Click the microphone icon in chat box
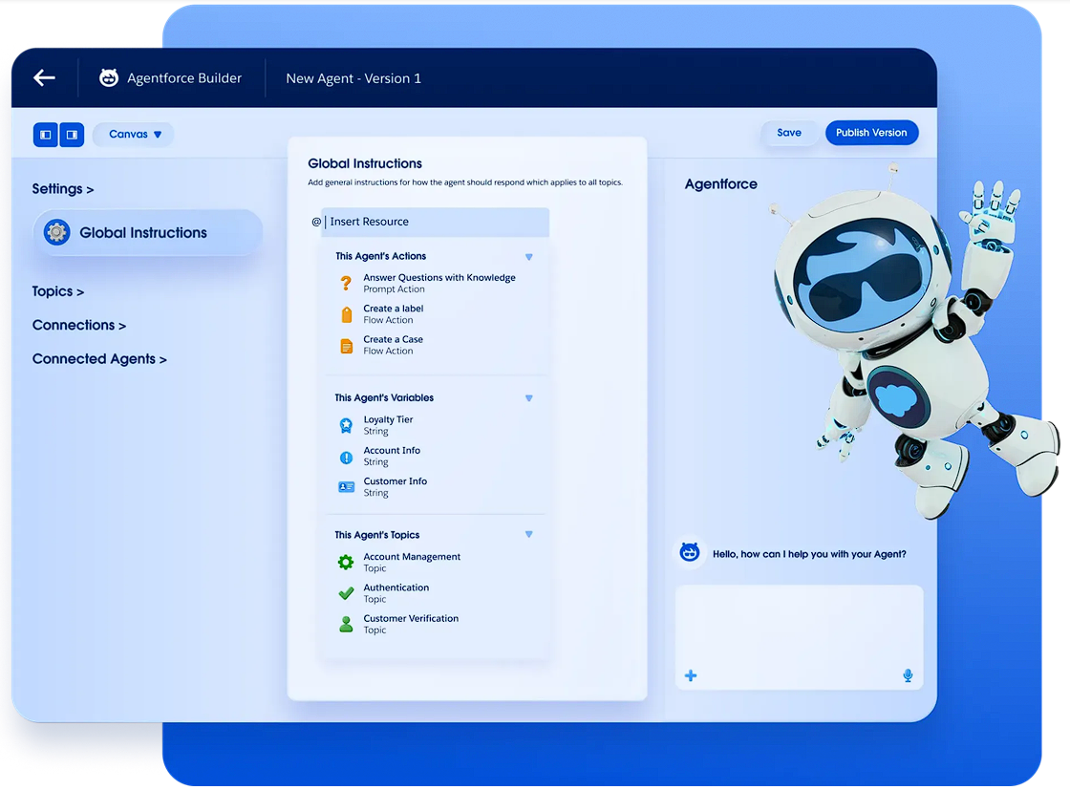This screenshot has width=1070, height=790. point(908,675)
